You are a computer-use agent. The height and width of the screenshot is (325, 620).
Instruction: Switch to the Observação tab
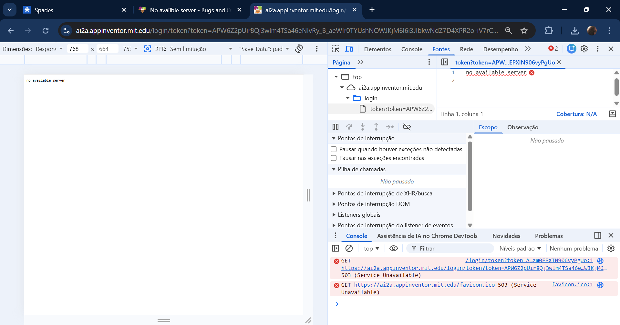[522, 127]
